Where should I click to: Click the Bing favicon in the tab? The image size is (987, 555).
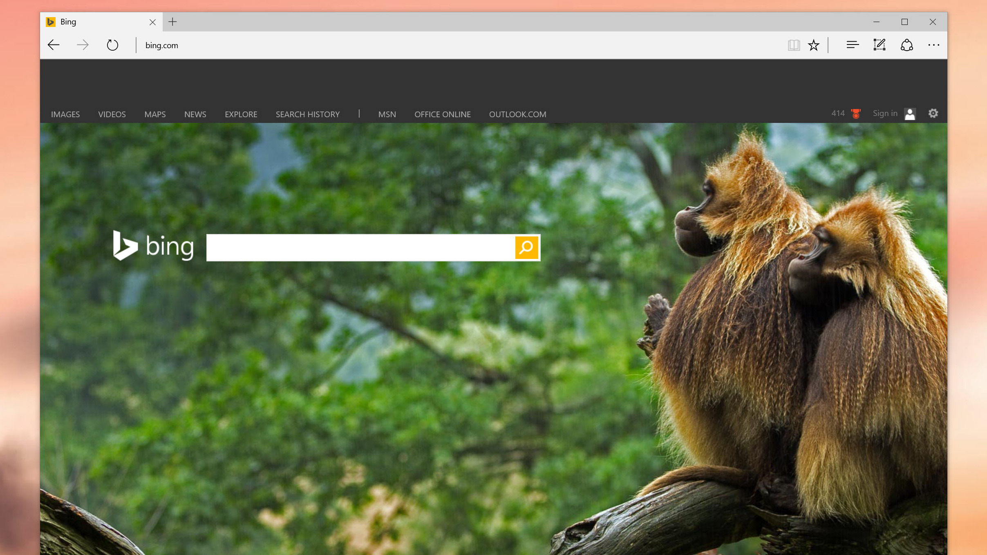point(51,22)
